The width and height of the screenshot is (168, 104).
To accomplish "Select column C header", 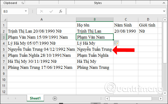I will coord(126,19).
